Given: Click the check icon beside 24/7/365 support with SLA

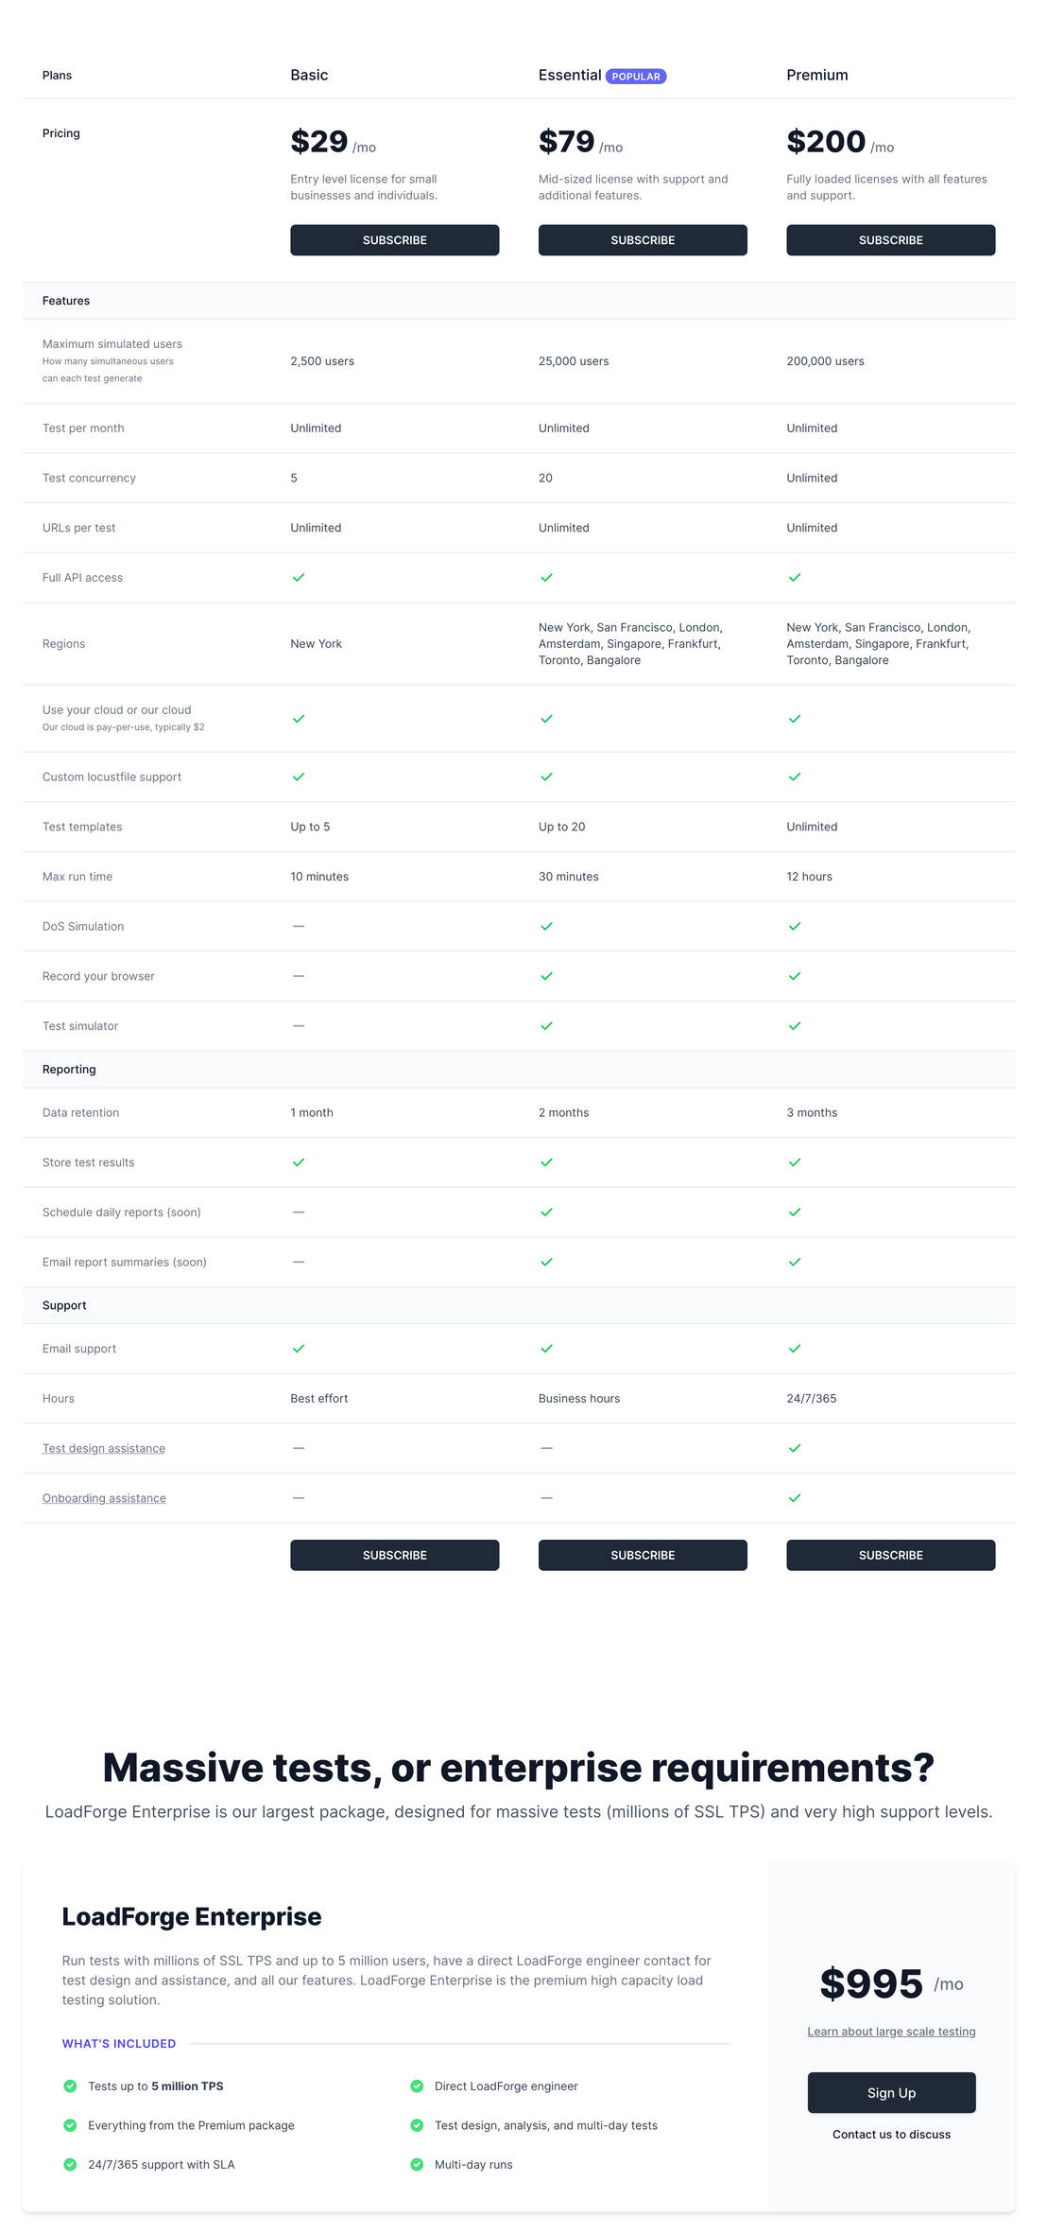Looking at the screenshot, I should [70, 2164].
